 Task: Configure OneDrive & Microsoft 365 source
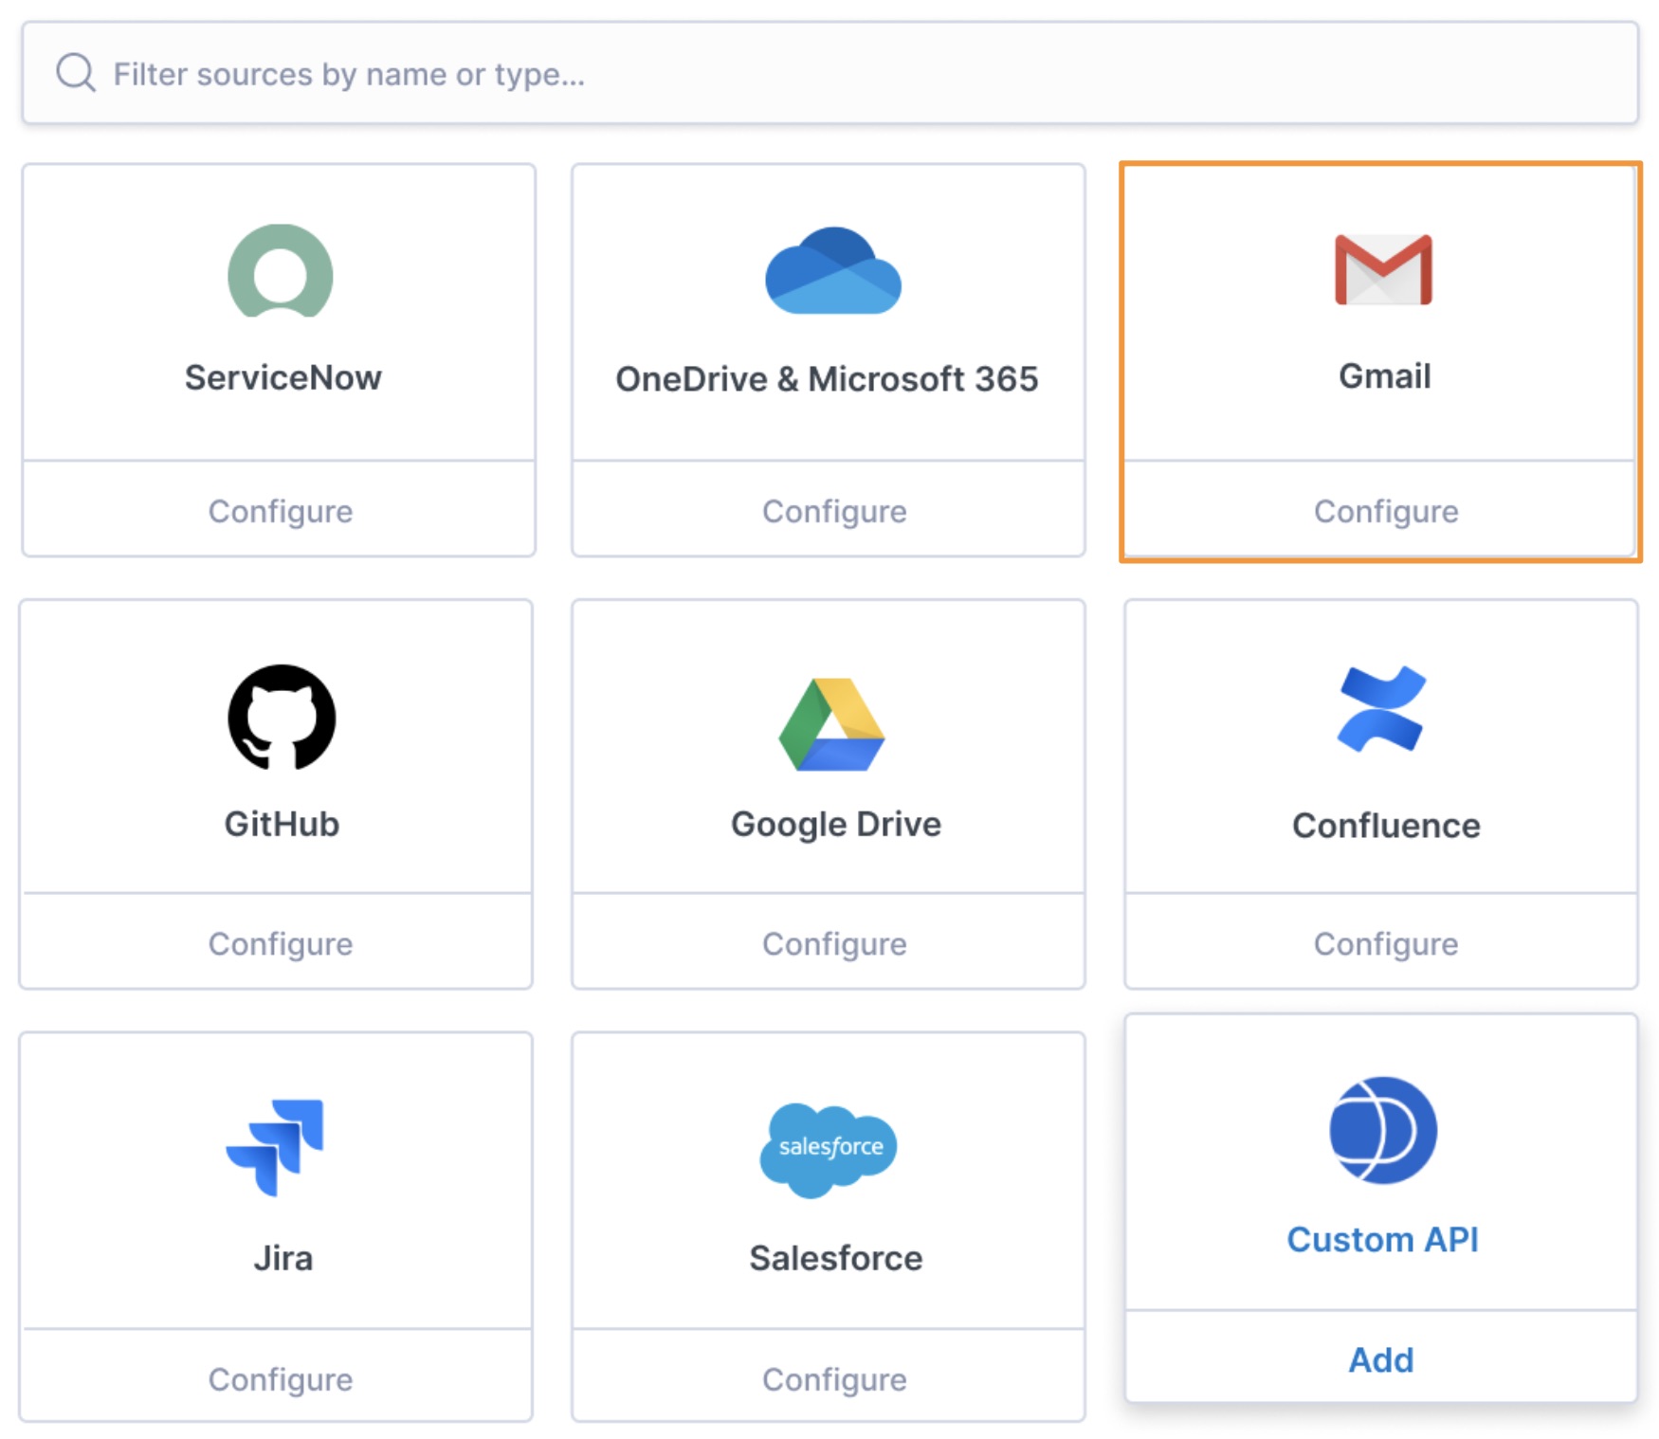coord(834,511)
